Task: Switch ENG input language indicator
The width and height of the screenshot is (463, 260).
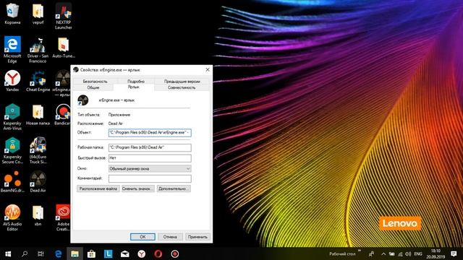Action: click(x=418, y=253)
